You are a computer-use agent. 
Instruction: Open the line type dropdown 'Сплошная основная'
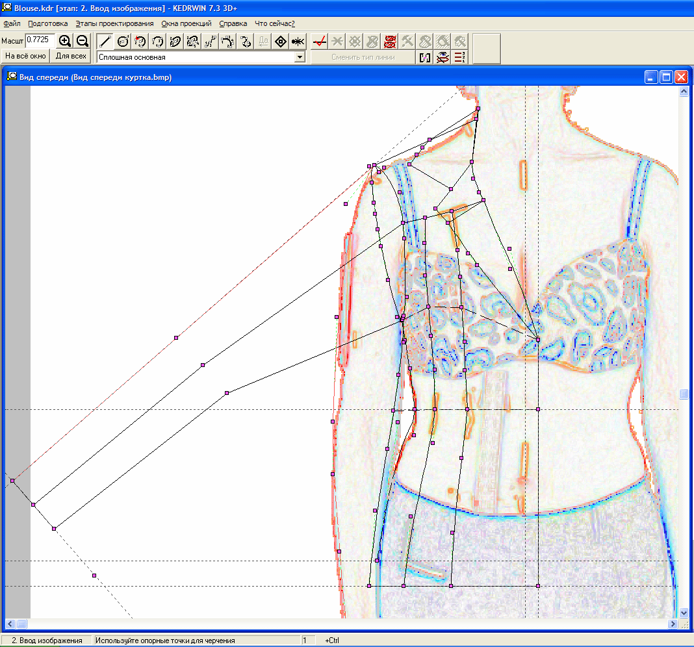click(x=300, y=57)
